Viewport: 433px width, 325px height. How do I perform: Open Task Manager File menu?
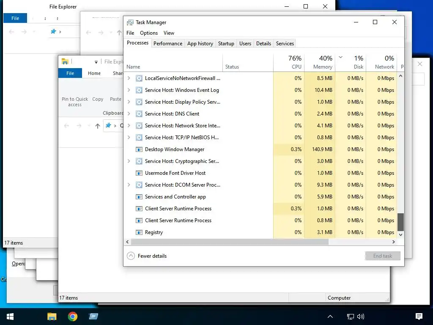pyautogui.click(x=130, y=33)
